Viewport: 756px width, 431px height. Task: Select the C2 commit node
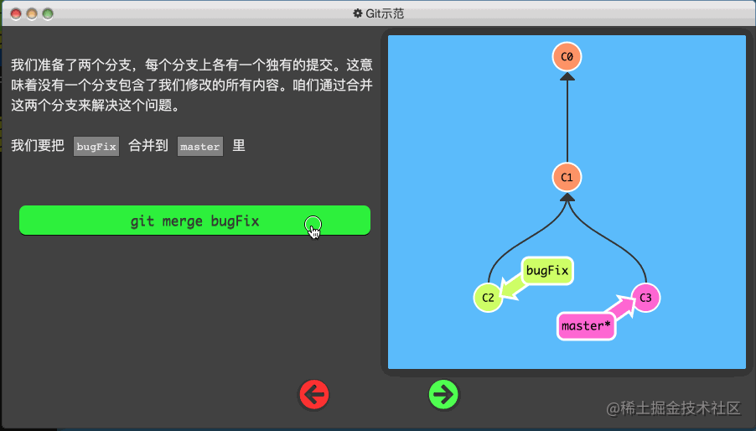coord(488,298)
